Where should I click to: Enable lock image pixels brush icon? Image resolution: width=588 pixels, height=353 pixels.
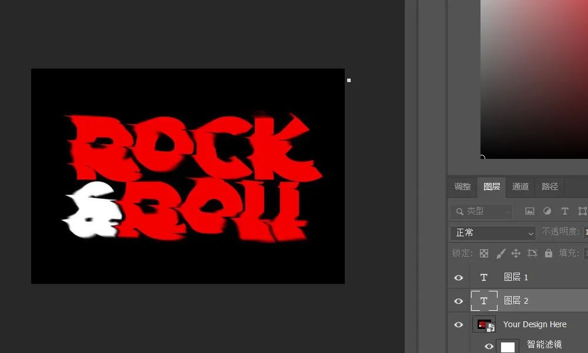coord(500,253)
